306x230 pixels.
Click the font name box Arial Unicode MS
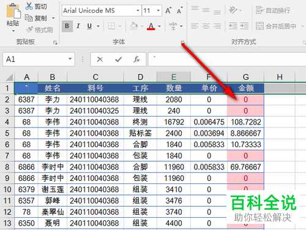pos(99,10)
